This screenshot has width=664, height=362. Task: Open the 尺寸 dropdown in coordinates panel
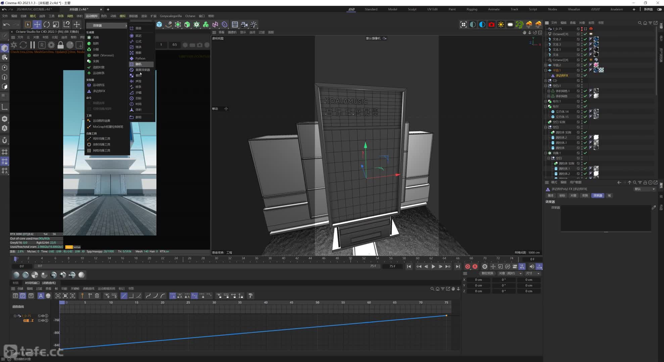coord(533,273)
